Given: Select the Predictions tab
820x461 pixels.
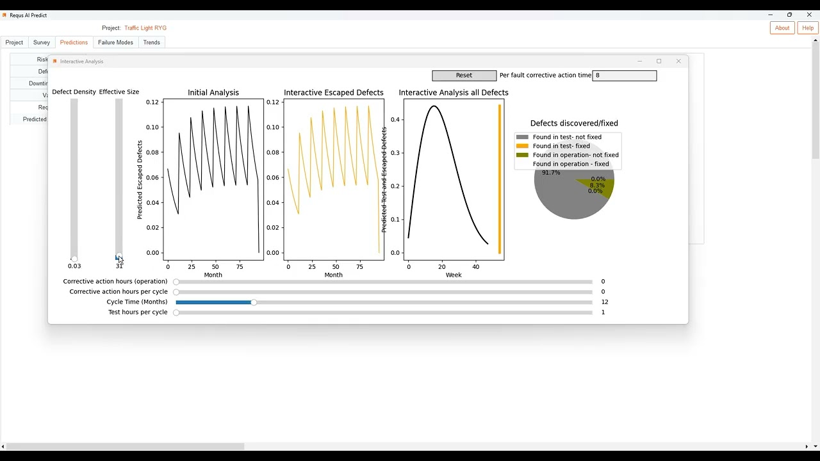Looking at the screenshot, I should 74,42.
